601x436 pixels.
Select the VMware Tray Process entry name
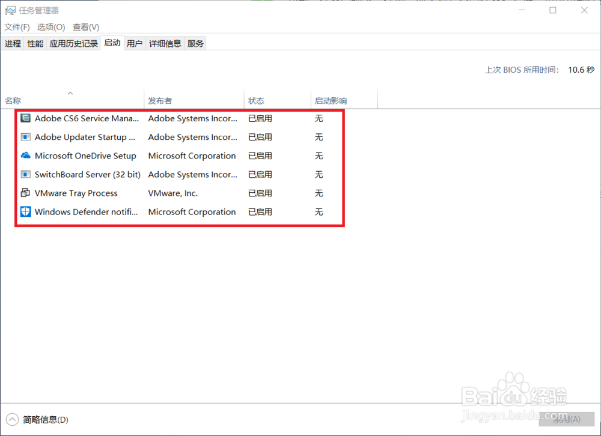(x=76, y=193)
